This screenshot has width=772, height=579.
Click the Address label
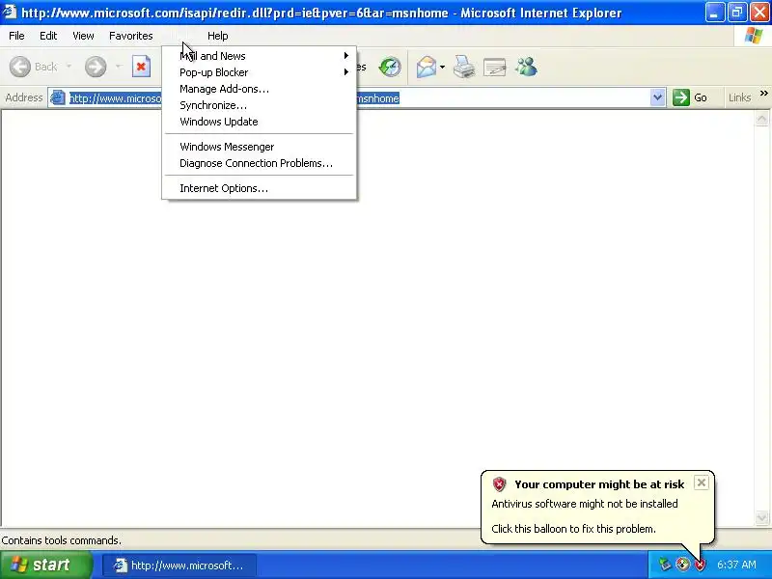click(x=23, y=97)
